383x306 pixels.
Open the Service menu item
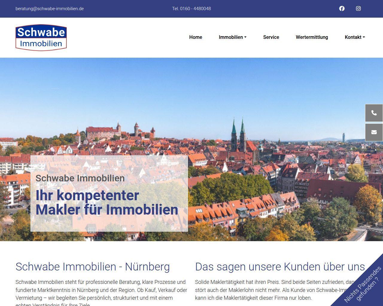pos(271,37)
